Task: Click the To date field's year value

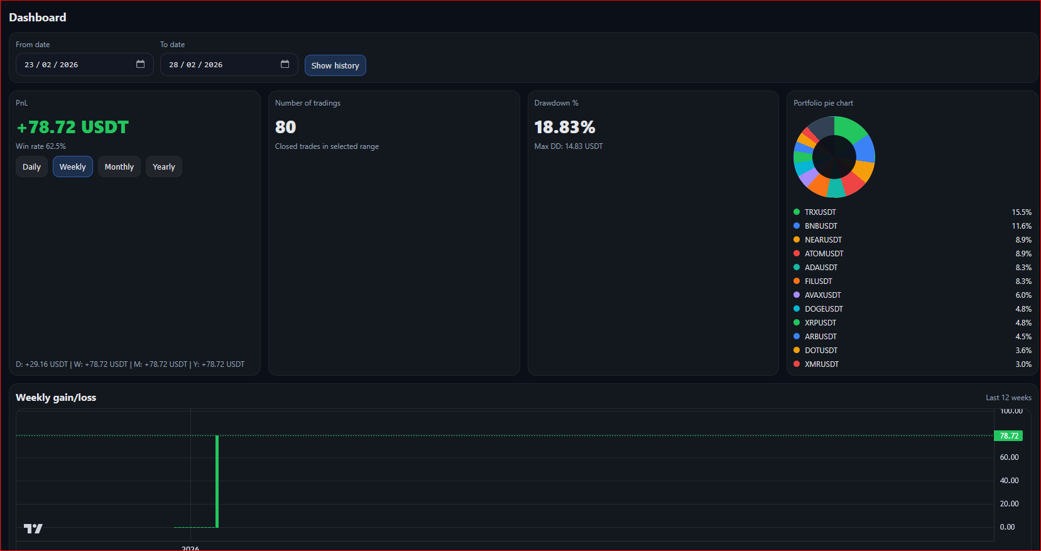Action: pyautogui.click(x=213, y=65)
